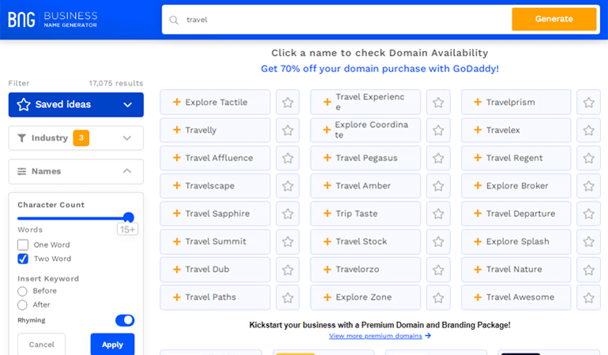This screenshot has width=608, height=355.
Task: Click the star beside Travel Pegasus
Action: pos(438,158)
